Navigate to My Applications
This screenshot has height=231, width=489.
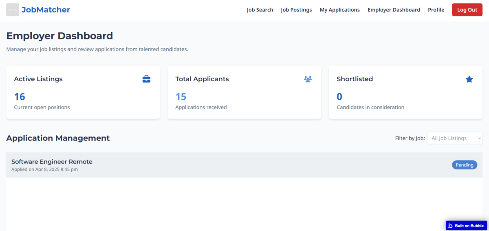pyautogui.click(x=339, y=10)
